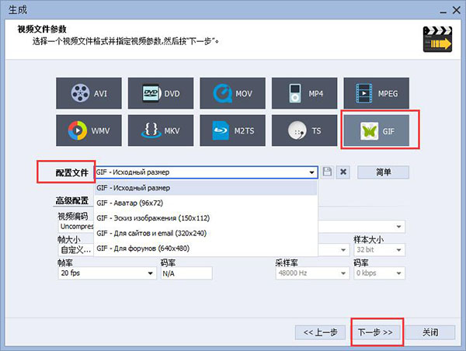Choose the M2TS Blu-ray format
Image resolution: width=466 pixels, height=351 pixels.
233,130
